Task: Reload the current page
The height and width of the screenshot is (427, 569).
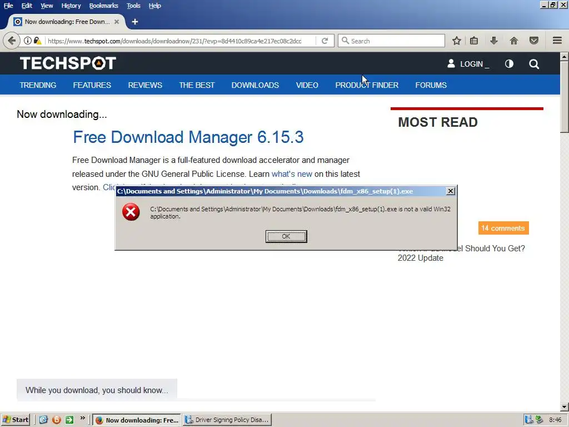Action: point(325,41)
